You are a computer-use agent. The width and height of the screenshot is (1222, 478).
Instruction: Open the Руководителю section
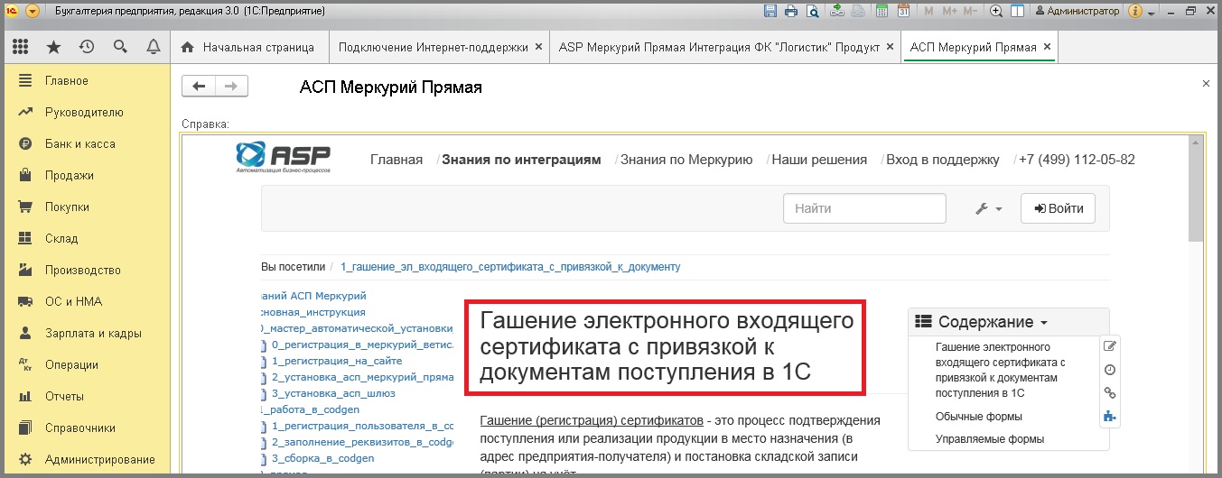[87, 112]
